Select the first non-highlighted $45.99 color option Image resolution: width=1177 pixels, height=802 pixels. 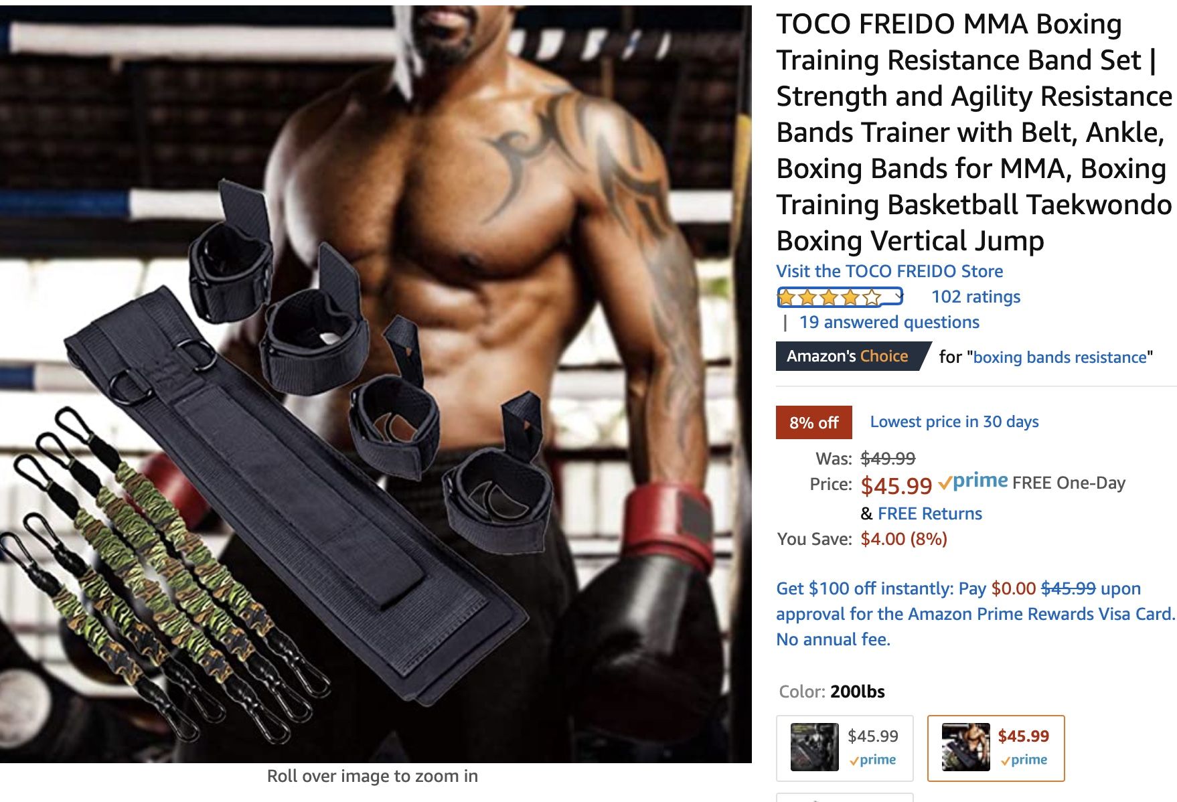tap(844, 748)
